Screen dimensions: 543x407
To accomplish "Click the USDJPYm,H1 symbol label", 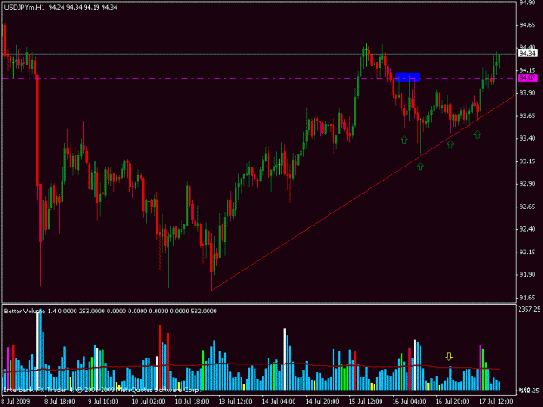I will (x=24, y=7).
